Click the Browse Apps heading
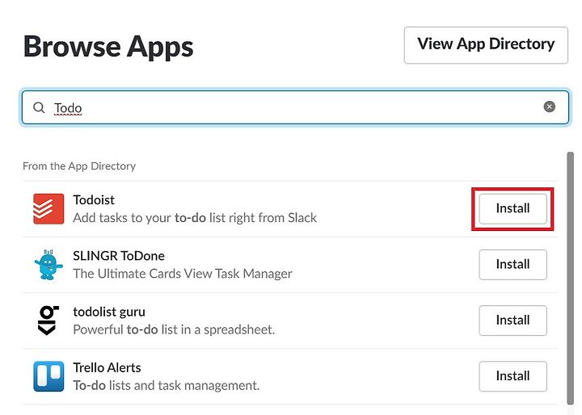 tap(108, 47)
